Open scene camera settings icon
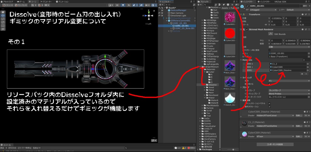 click(x=147, y=5)
